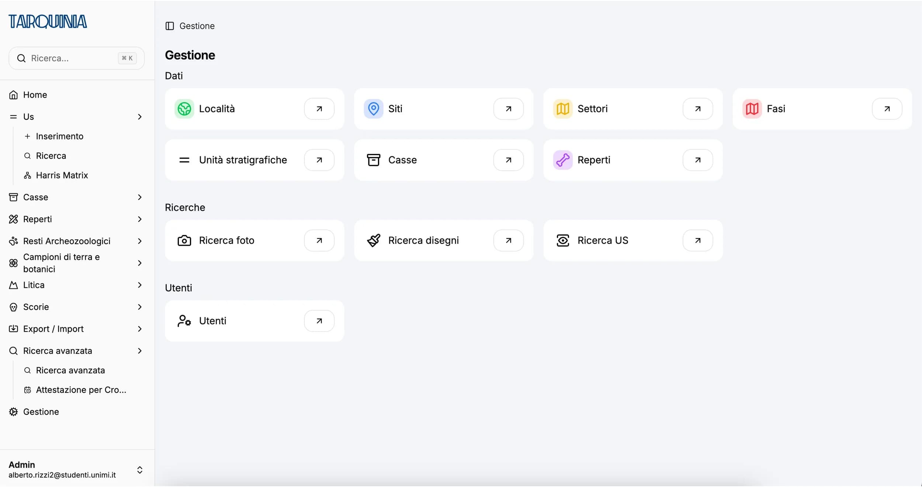This screenshot has width=922, height=487.
Task: Open the Utenti arrow button
Action: 319,321
